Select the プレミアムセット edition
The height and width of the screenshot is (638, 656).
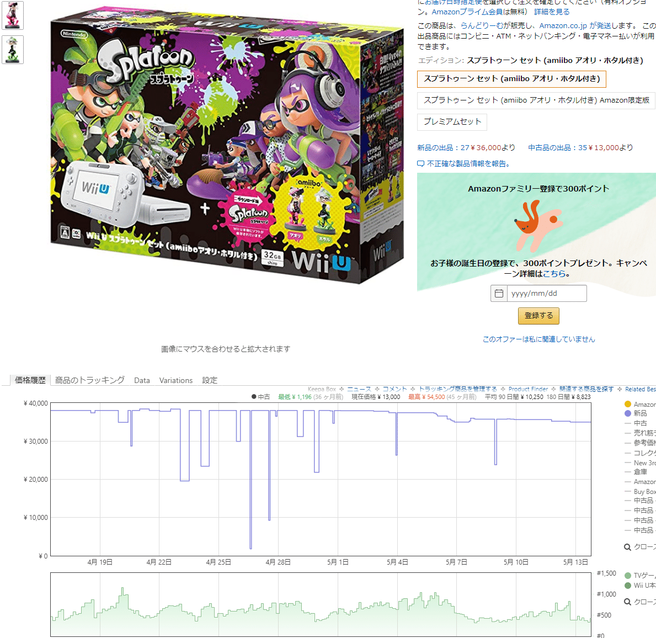452,122
